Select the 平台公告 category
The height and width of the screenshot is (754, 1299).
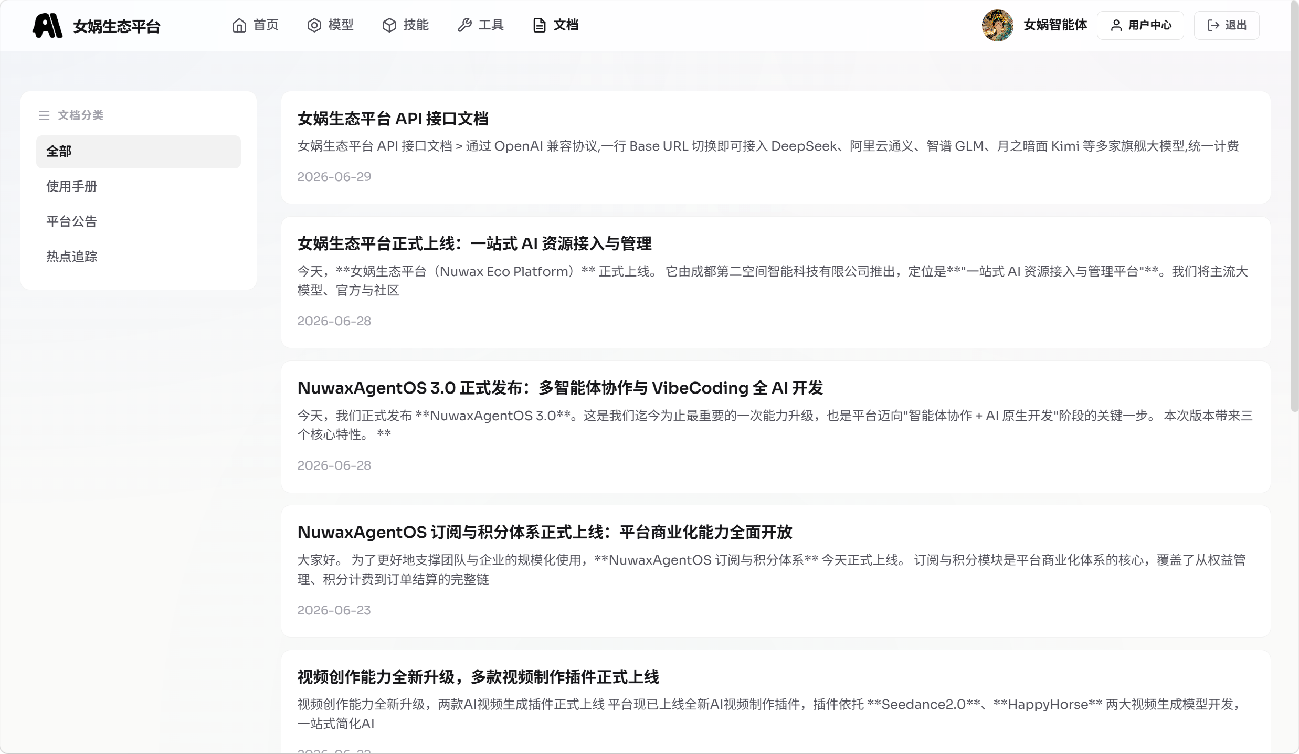pyautogui.click(x=139, y=222)
